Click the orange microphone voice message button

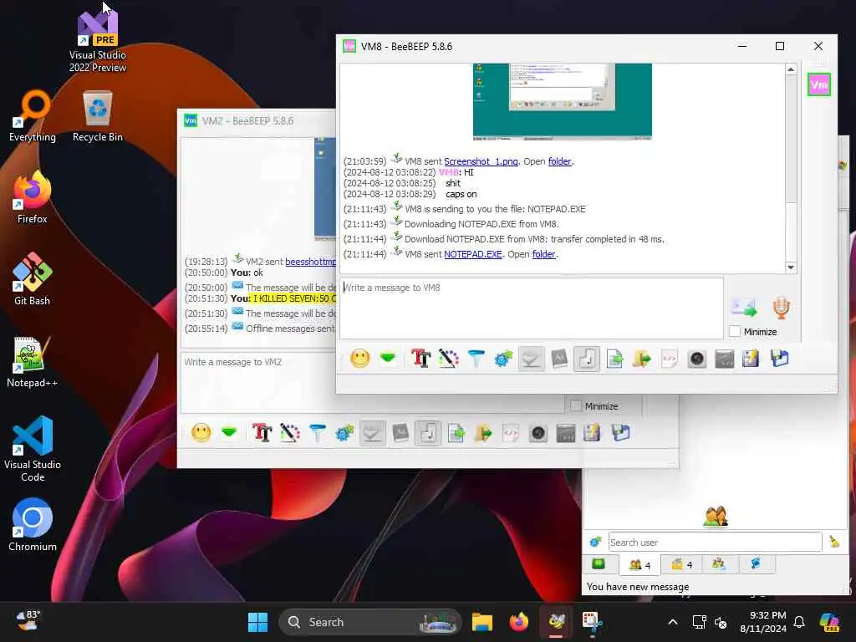click(782, 308)
